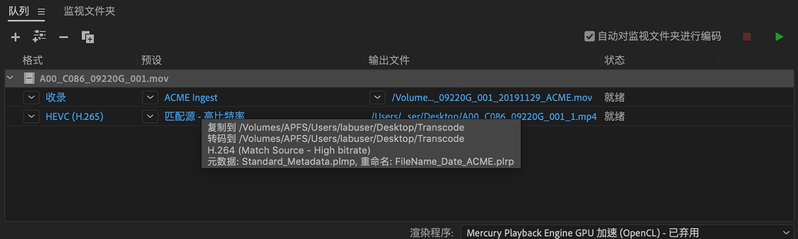Toggle 自动对监视文件夹进行编码 checkbox
This screenshot has width=798, height=239.
[x=589, y=36]
